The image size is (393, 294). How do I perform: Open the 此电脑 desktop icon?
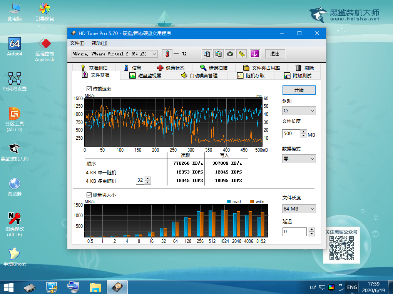click(x=15, y=12)
